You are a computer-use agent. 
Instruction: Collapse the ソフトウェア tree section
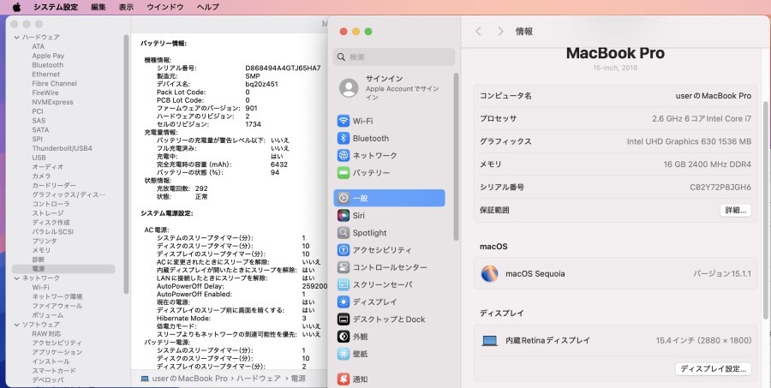[x=17, y=325]
